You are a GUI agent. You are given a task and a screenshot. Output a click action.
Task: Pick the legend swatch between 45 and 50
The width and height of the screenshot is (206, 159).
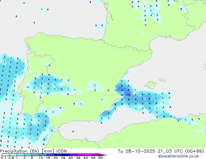(x=96, y=155)
